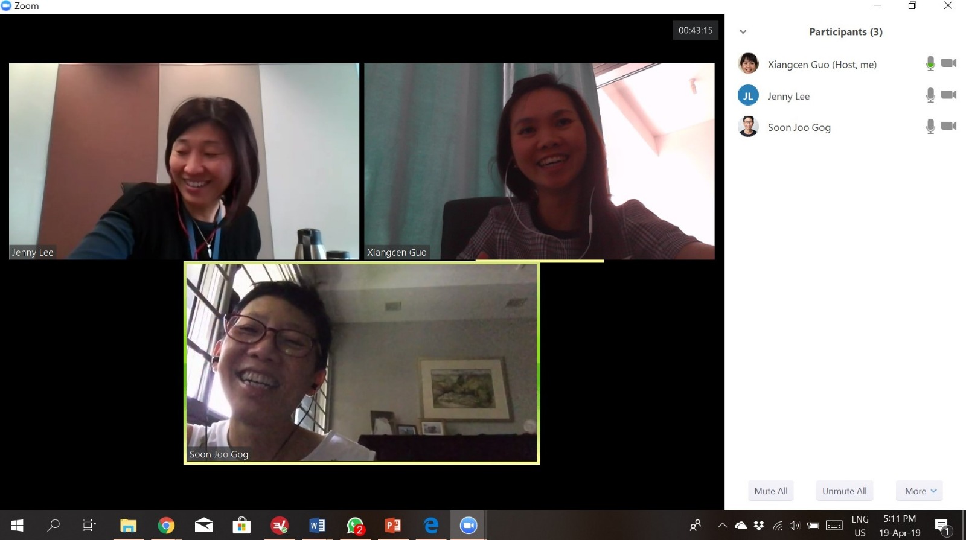This screenshot has width=966, height=540.
Task: Select Xiangcen Guo's video tile
Action: (x=539, y=161)
